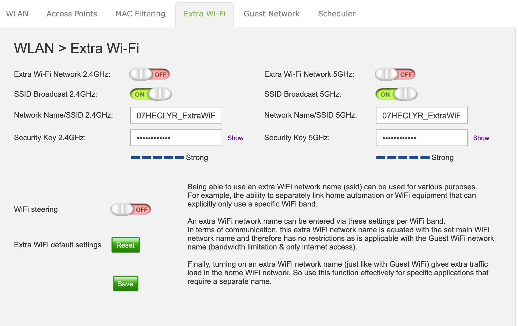Focus the Network Name/SSID 5GHz field
This screenshot has width=518, height=326.
(x=421, y=115)
